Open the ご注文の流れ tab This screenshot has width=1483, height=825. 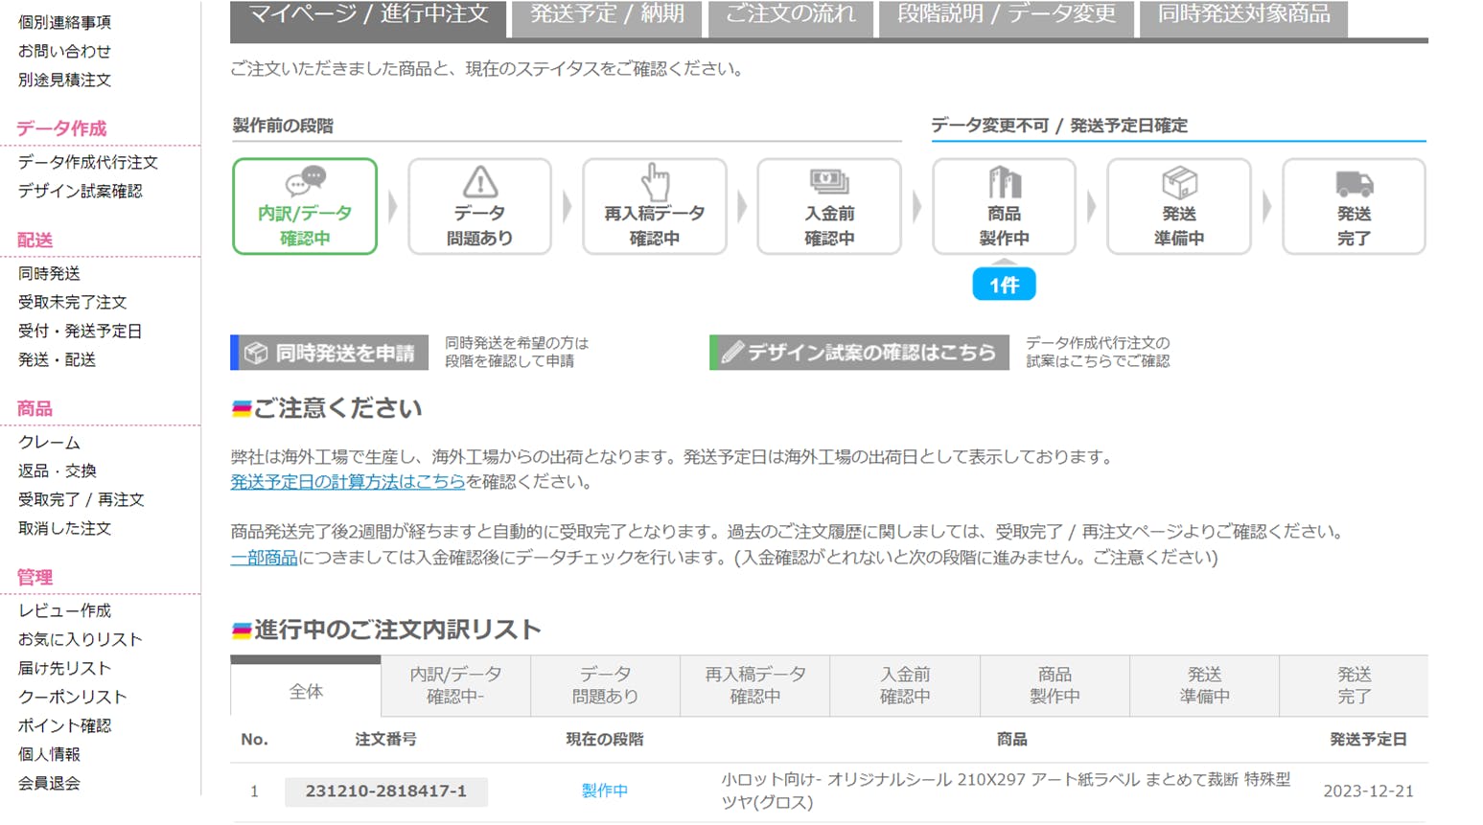point(790,15)
